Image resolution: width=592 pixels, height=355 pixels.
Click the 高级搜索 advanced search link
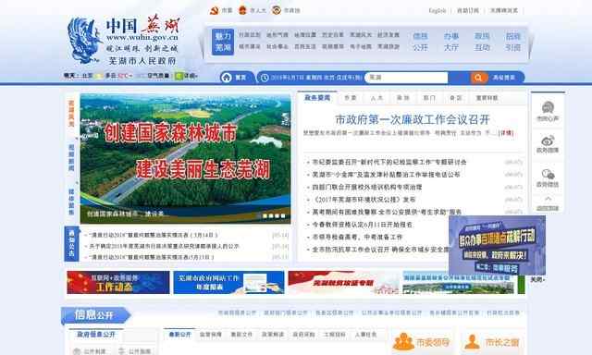tap(504, 78)
